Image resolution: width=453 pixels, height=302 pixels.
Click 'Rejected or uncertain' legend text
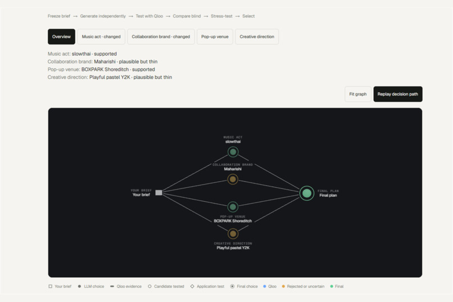[306, 286]
